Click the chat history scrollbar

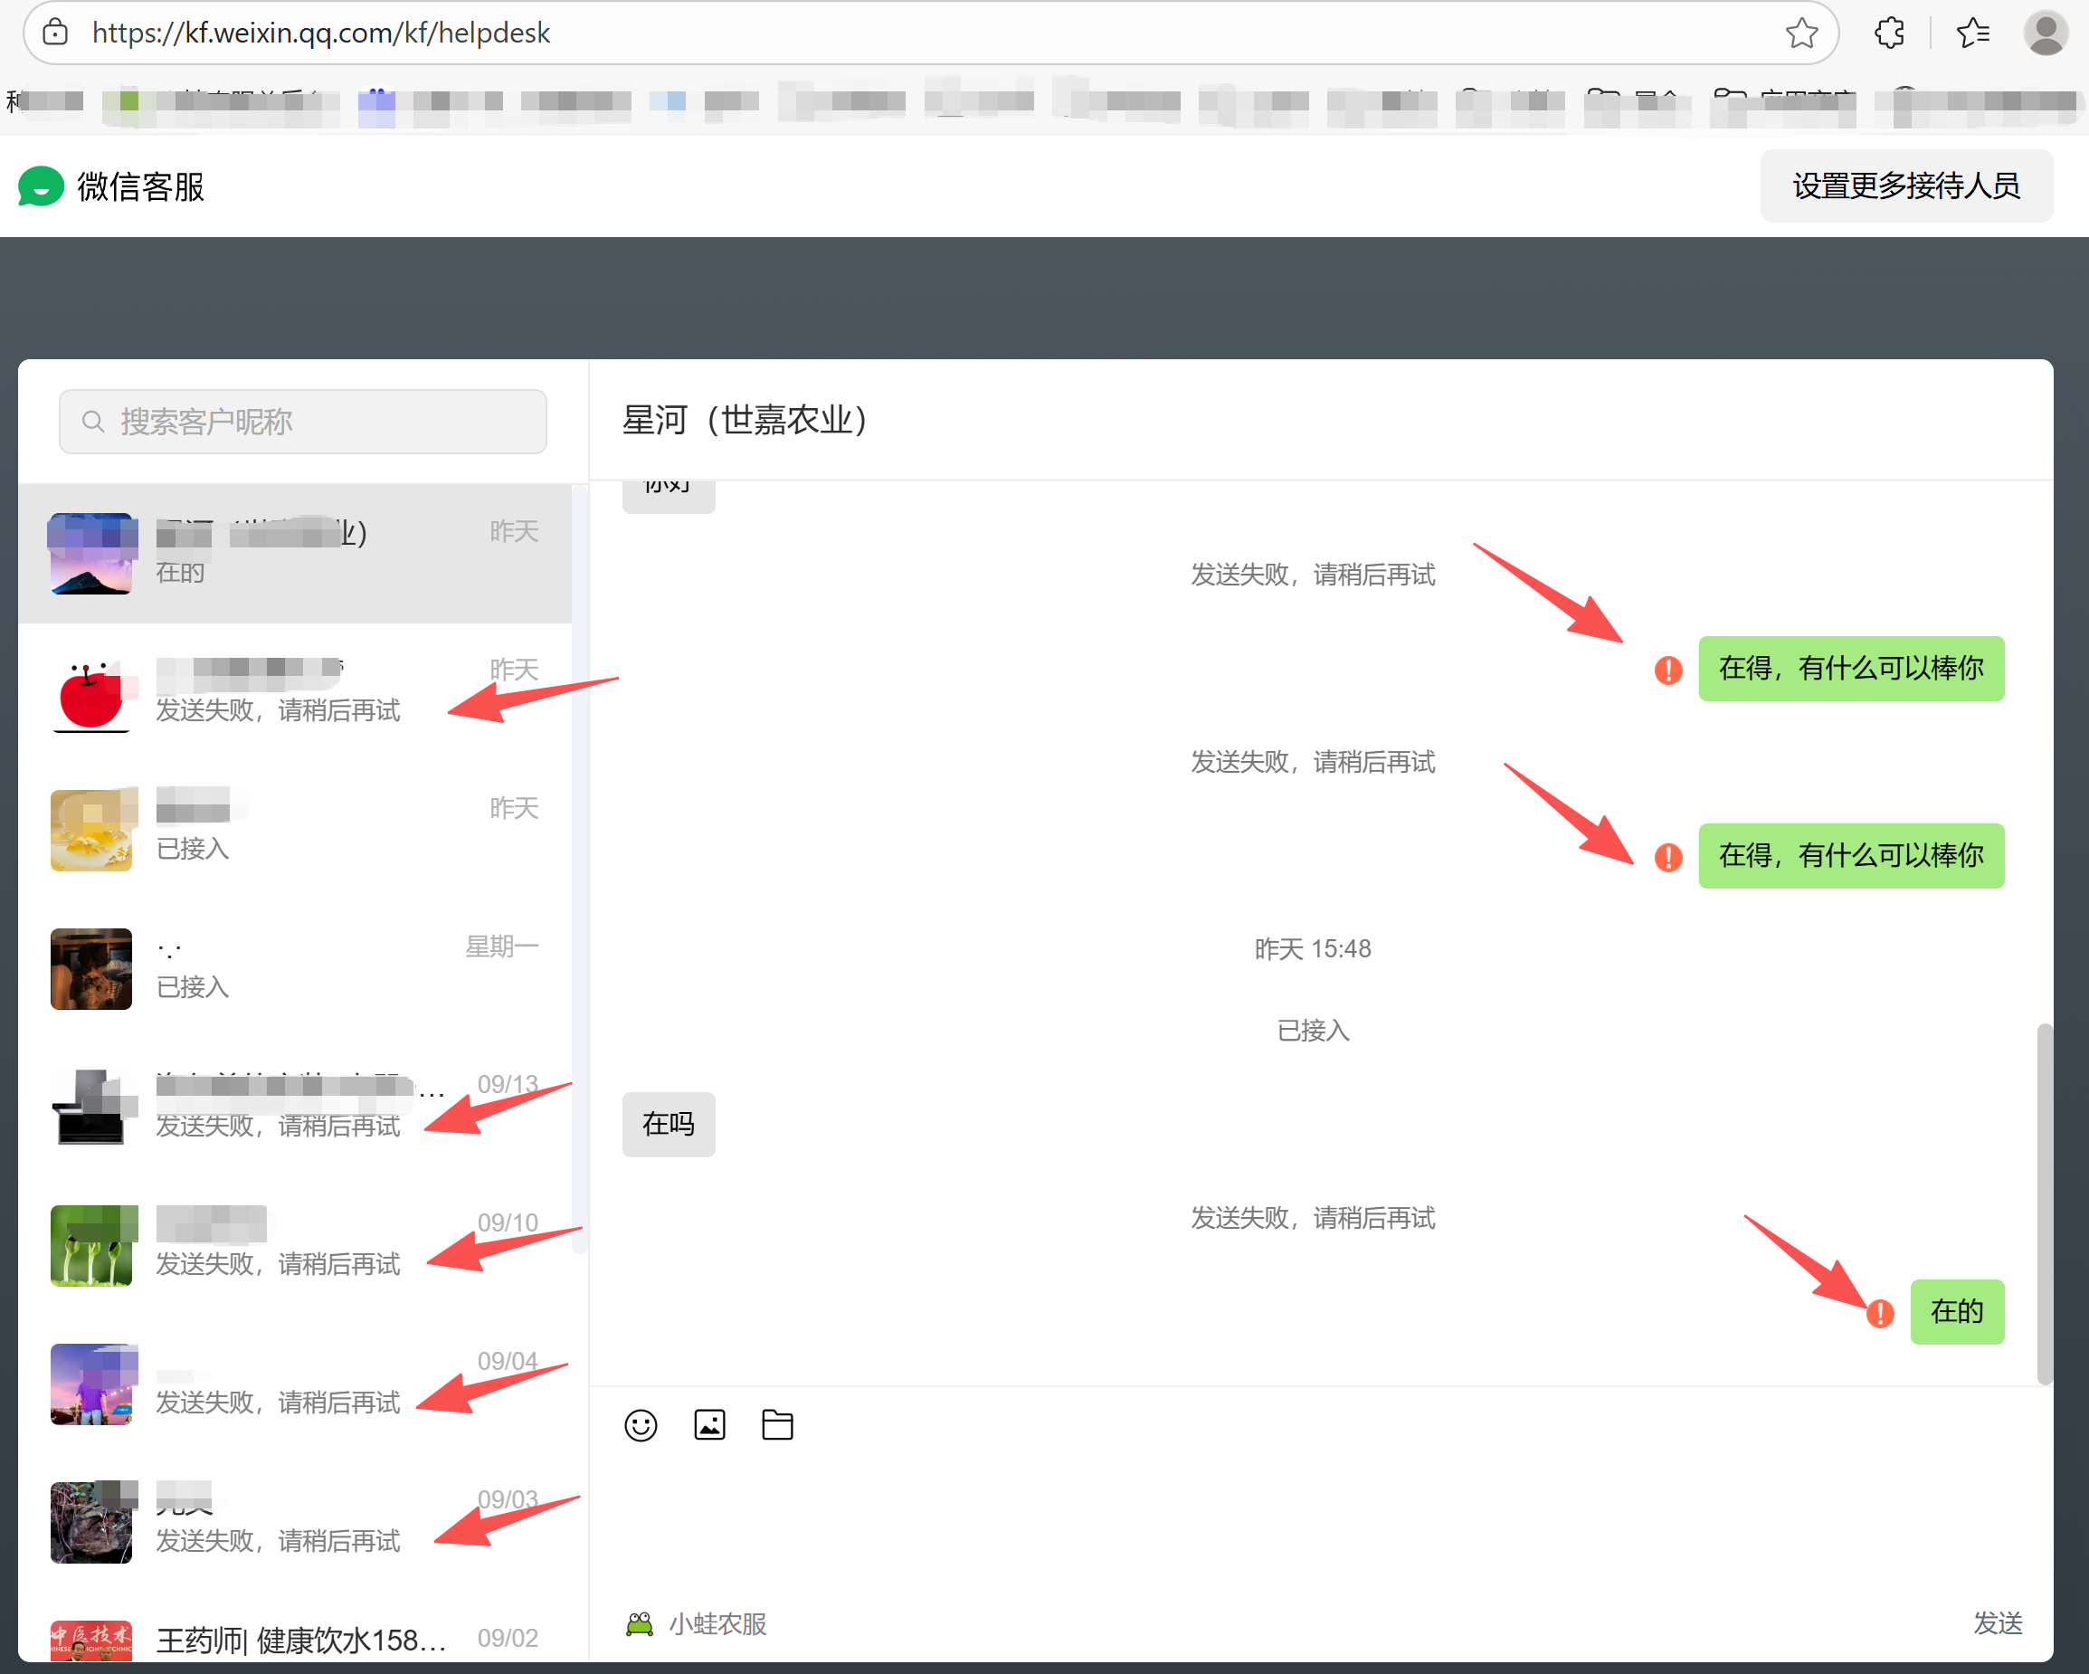(x=2044, y=1202)
